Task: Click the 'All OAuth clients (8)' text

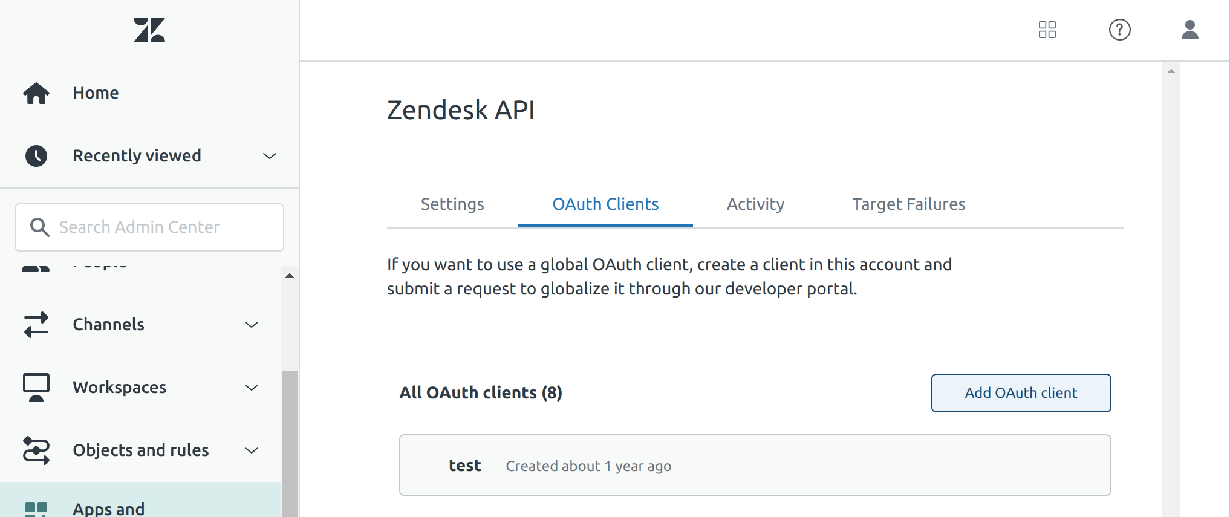Action: (481, 393)
